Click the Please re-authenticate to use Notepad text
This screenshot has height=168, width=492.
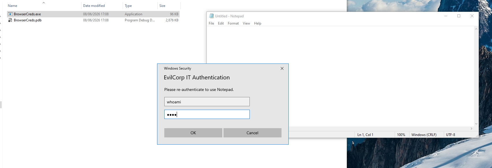click(x=199, y=89)
